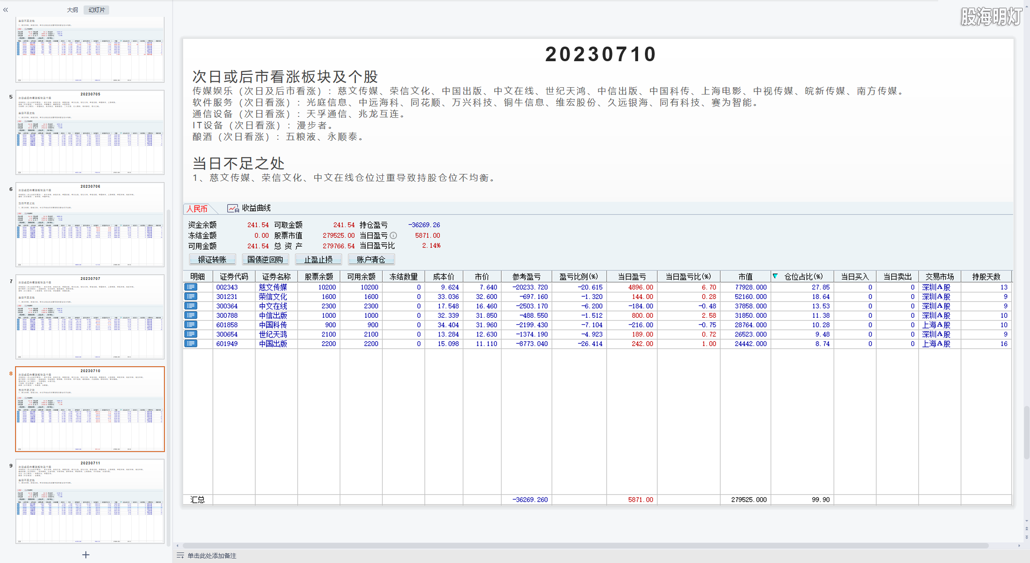The width and height of the screenshot is (1030, 563).
Task: Click the 收益曲线 tab label
Action: (x=256, y=208)
